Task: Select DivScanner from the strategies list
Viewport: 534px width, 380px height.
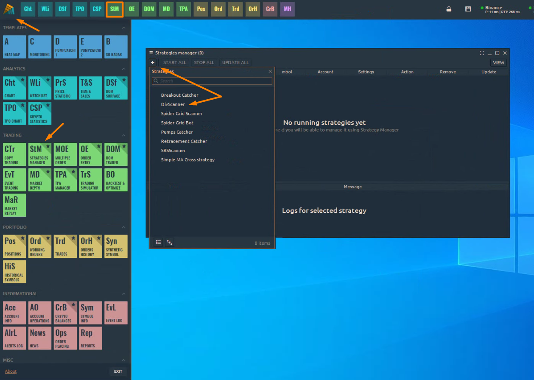Action: tap(173, 104)
